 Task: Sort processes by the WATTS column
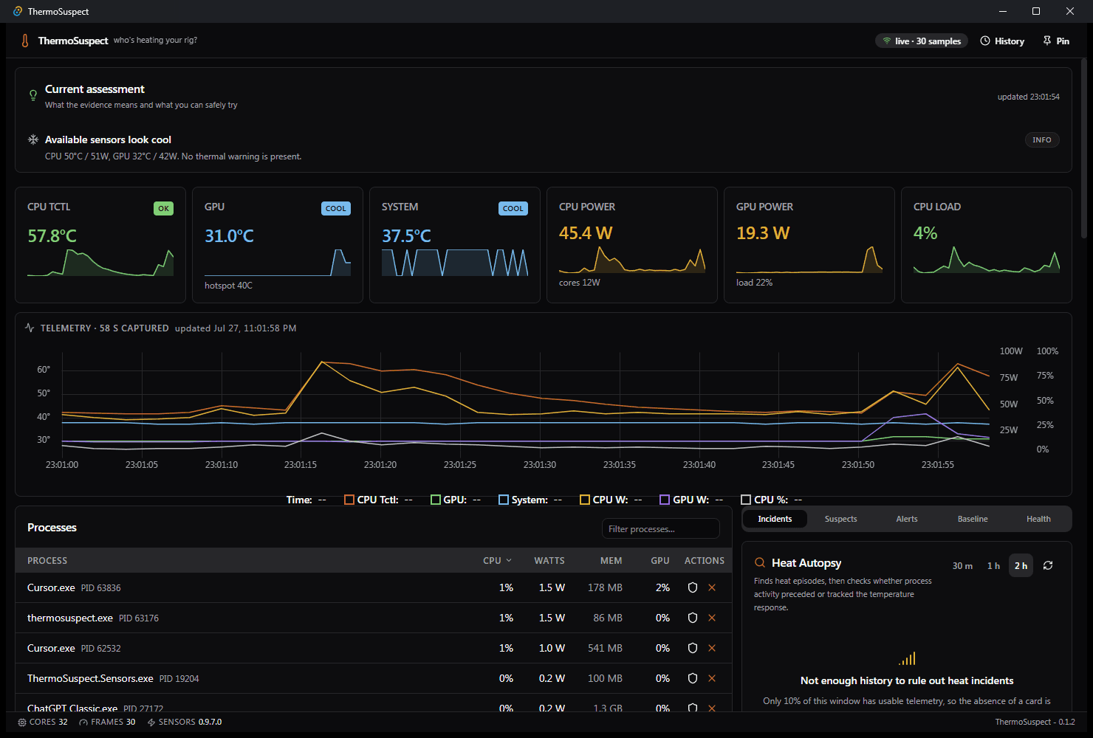(x=549, y=561)
